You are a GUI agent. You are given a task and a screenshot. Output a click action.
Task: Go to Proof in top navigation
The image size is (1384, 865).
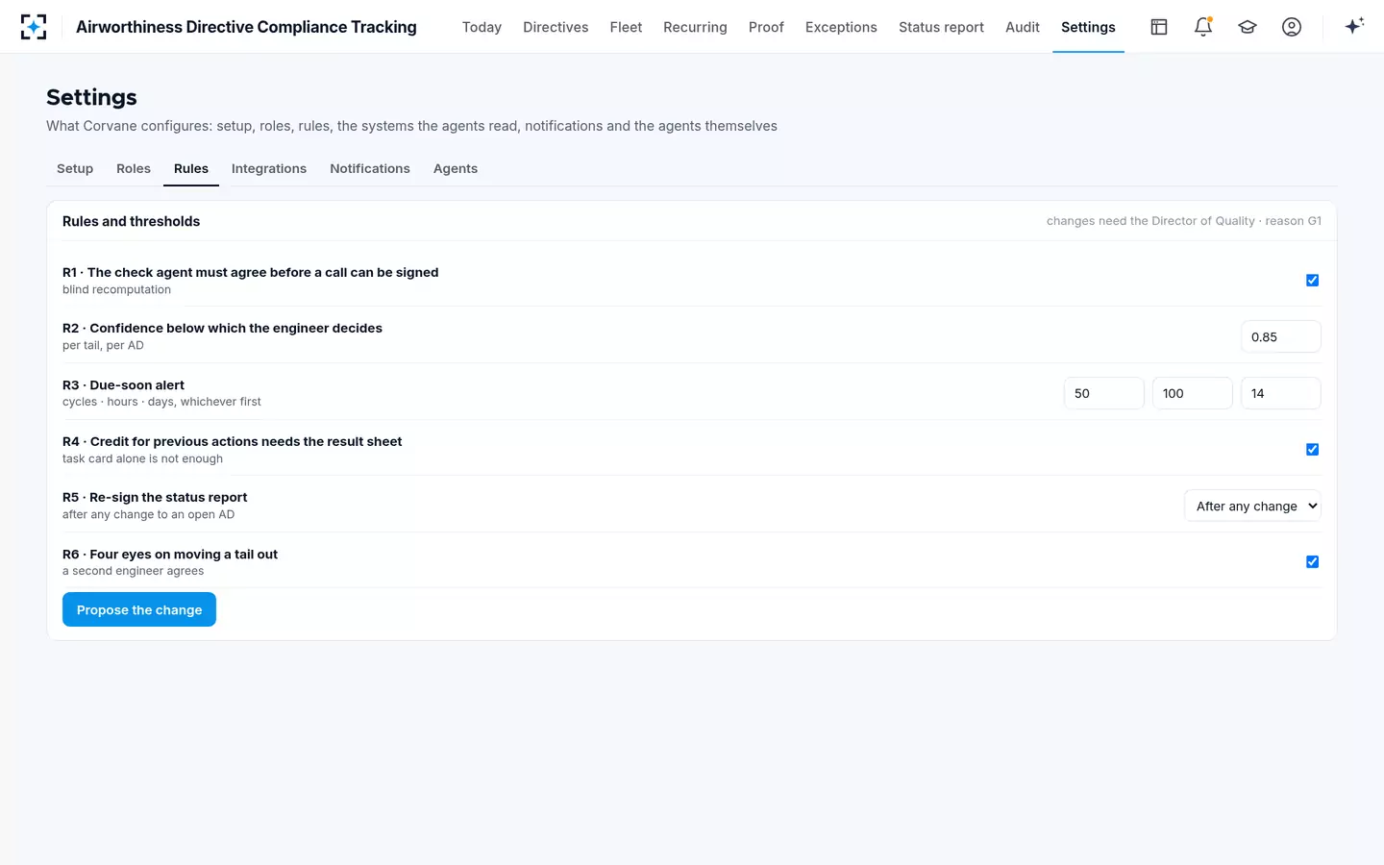point(766,27)
